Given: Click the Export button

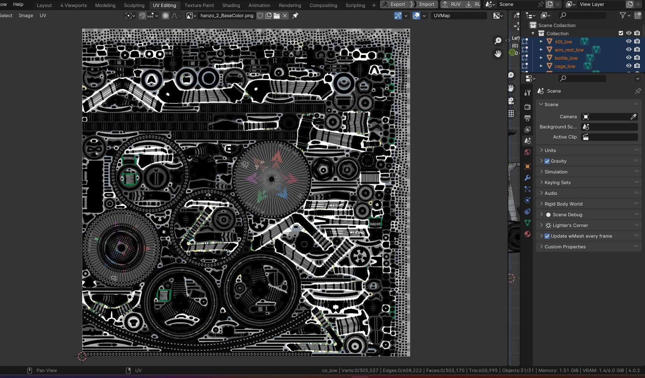Looking at the screenshot, I should pyautogui.click(x=394, y=4).
